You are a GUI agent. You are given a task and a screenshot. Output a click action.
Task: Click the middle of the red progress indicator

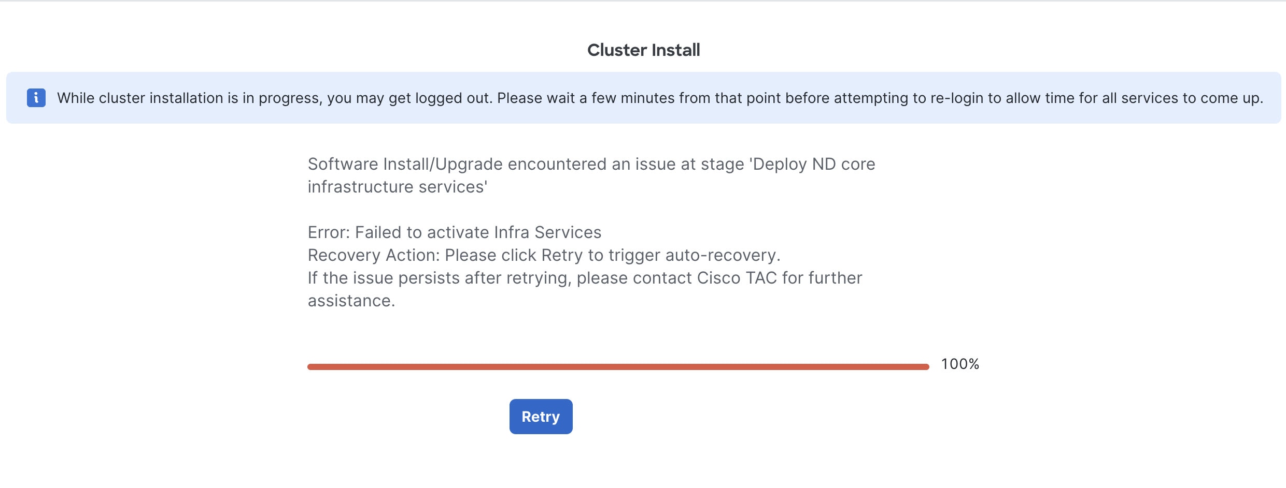click(619, 366)
